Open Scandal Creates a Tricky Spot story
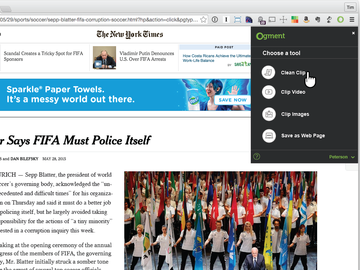 [x=44, y=57]
